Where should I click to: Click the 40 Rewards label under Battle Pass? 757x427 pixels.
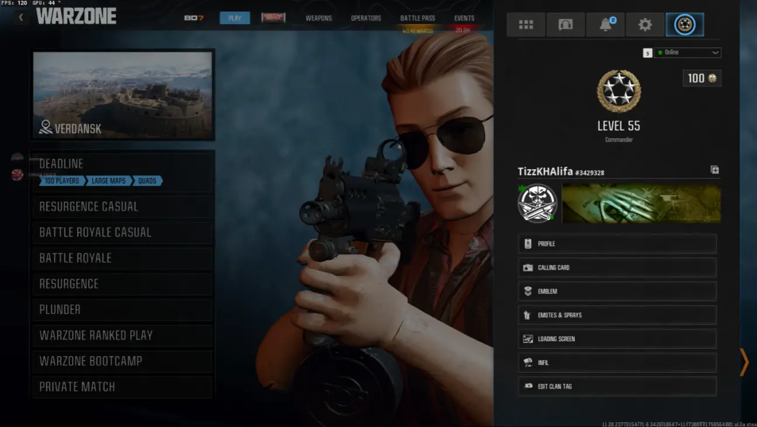[418, 30]
